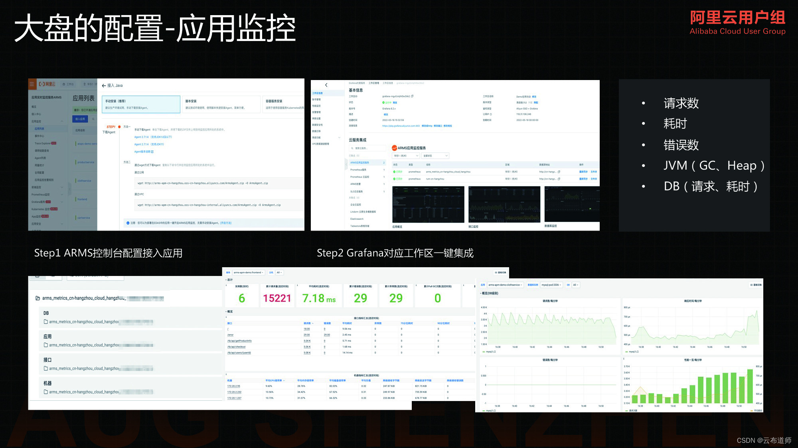Download Agent 2.7.1.4 for JDK1.8 and below
This screenshot has width=798, height=448.
(153, 137)
